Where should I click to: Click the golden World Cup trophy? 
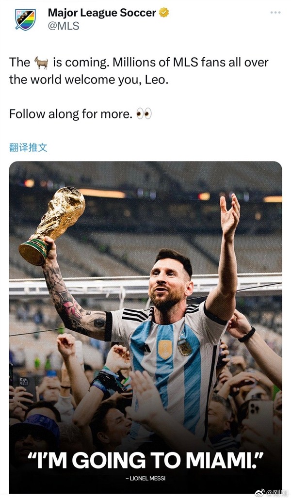click(54, 223)
